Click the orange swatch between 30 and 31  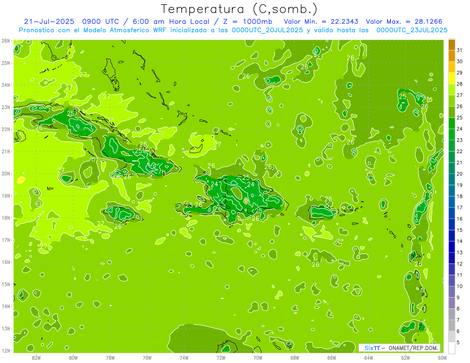point(452,56)
